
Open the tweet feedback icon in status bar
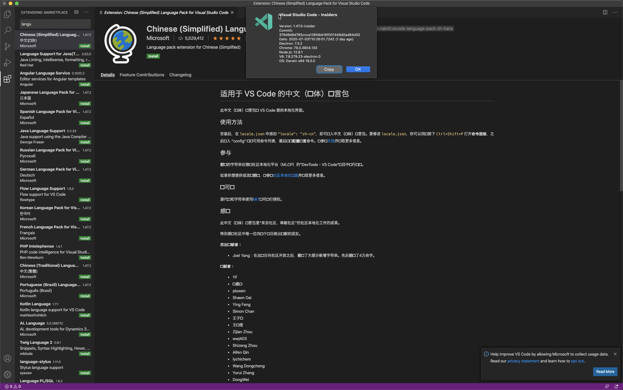(x=607, y=386)
